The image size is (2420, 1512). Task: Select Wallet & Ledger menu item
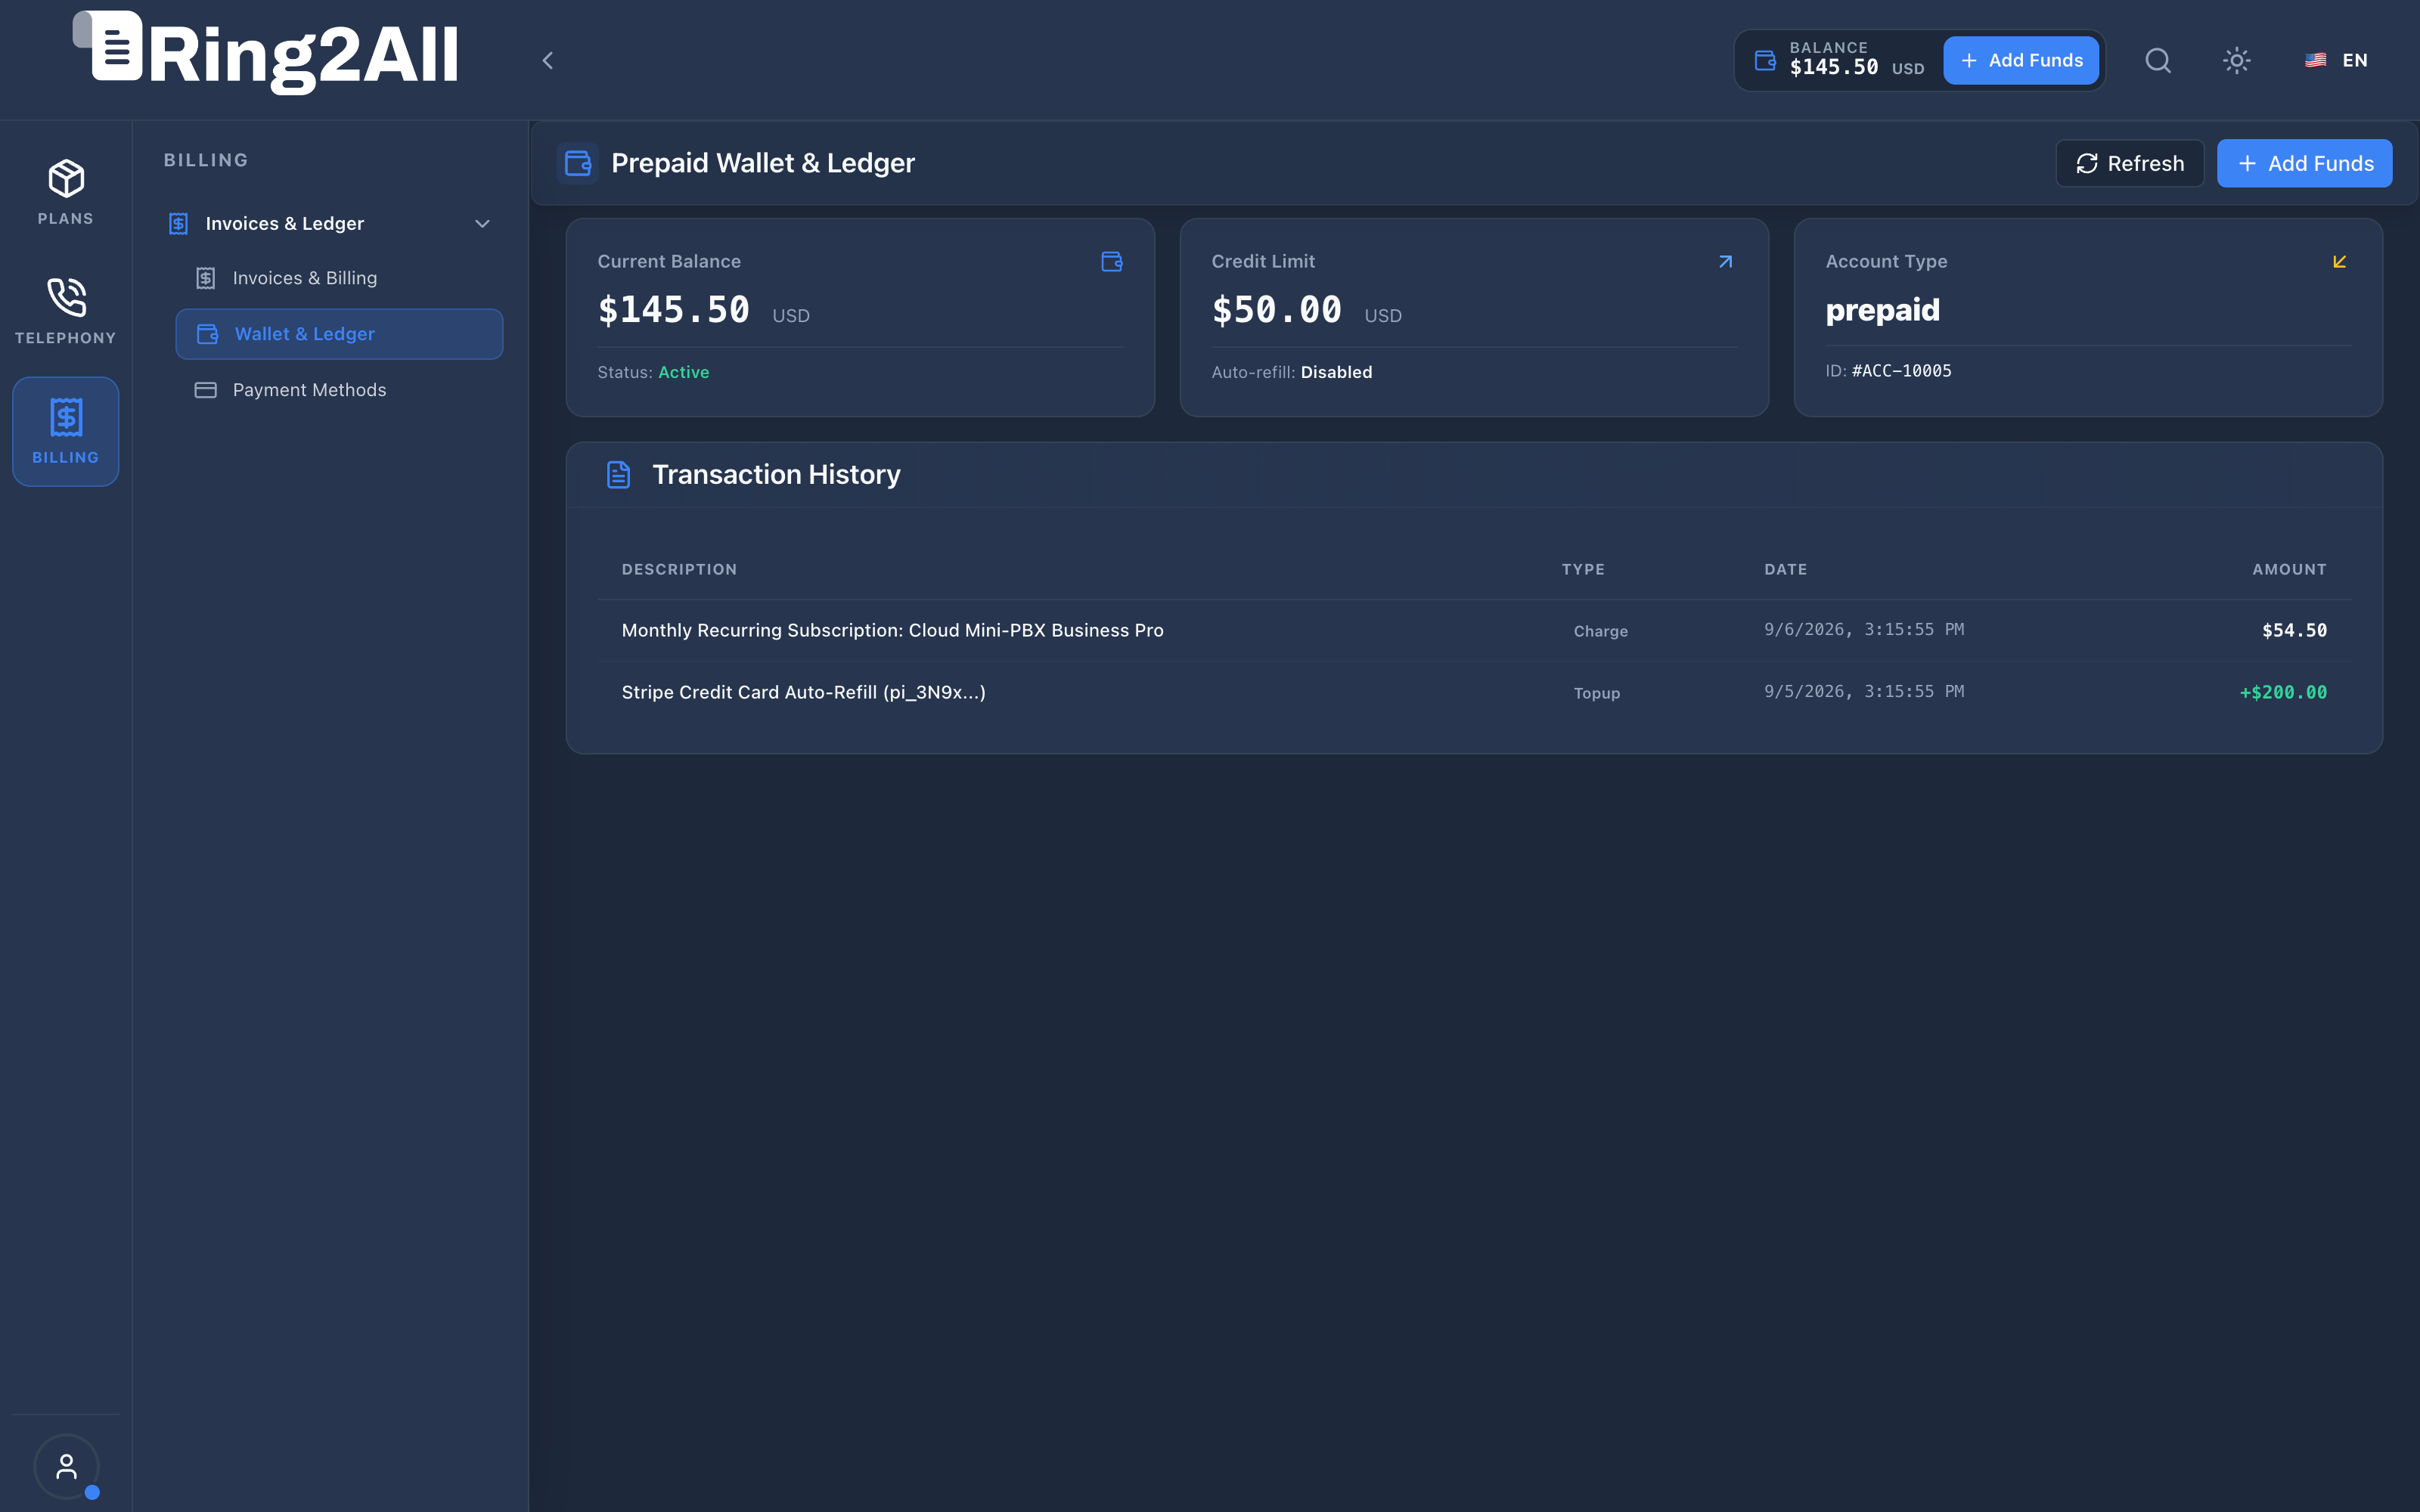[339, 334]
